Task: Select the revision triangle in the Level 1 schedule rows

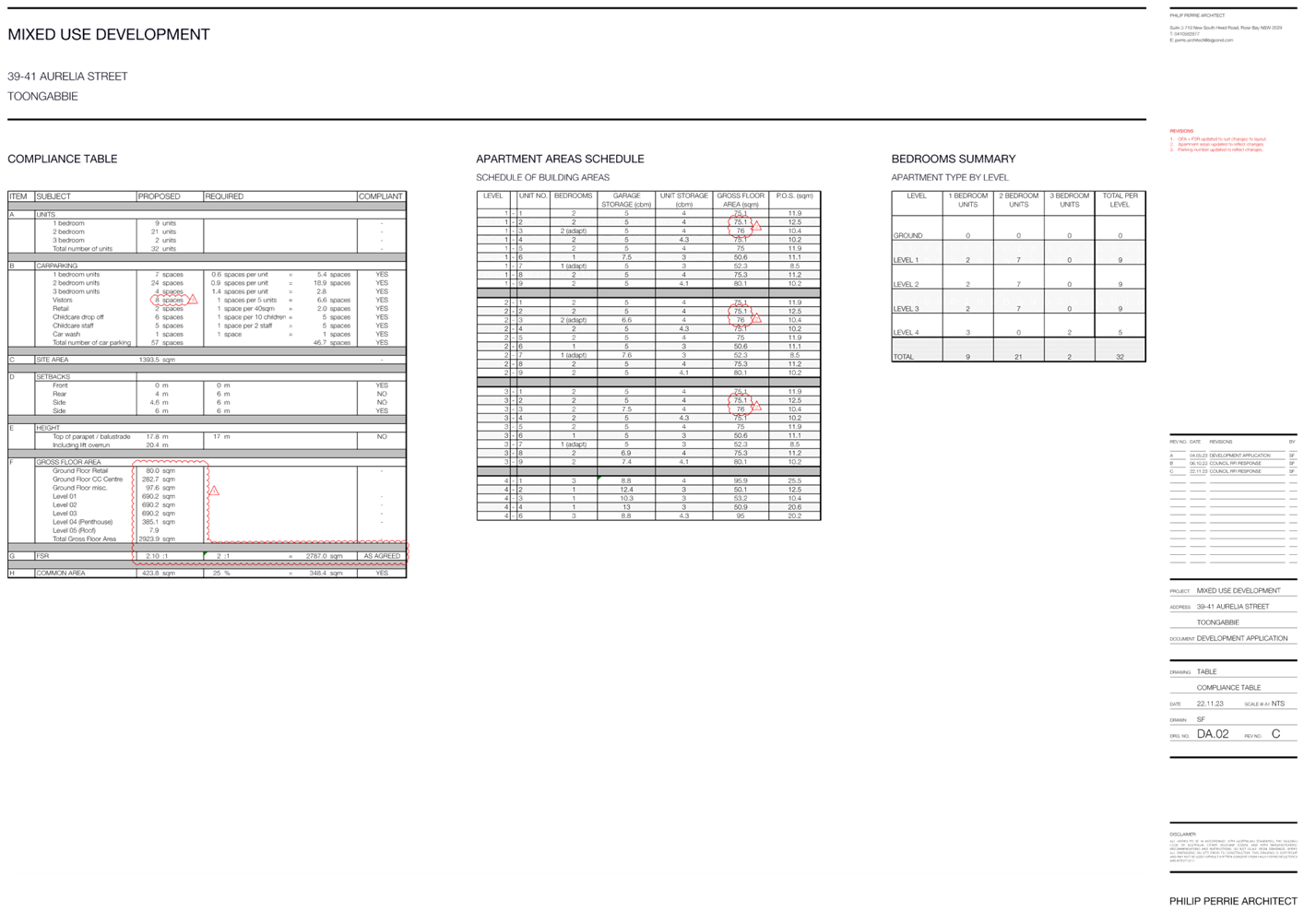Action: pyautogui.click(x=757, y=226)
